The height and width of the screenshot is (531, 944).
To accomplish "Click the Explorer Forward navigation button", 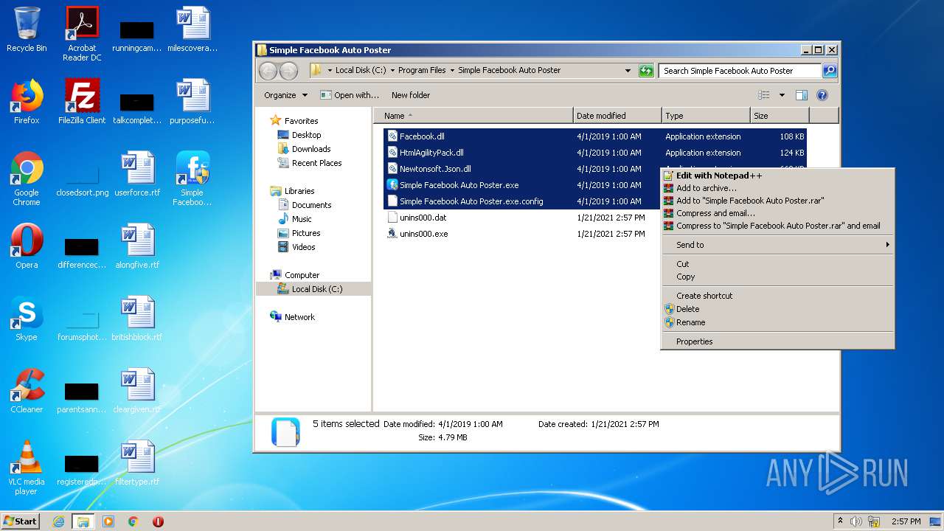I will [x=288, y=71].
